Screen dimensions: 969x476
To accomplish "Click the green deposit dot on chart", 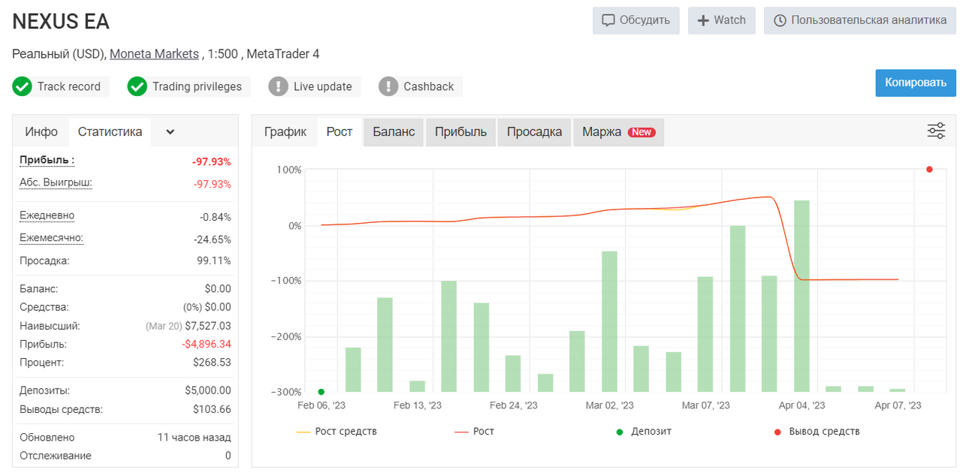I will click(321, 392).
